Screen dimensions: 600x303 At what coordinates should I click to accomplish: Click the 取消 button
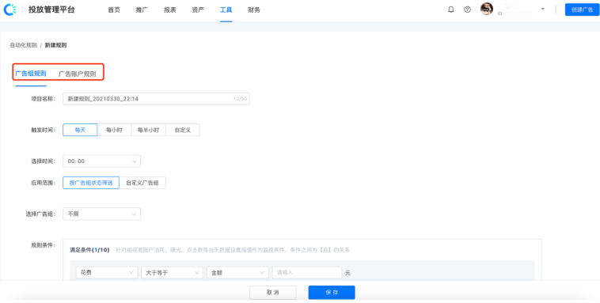point(273,293)
